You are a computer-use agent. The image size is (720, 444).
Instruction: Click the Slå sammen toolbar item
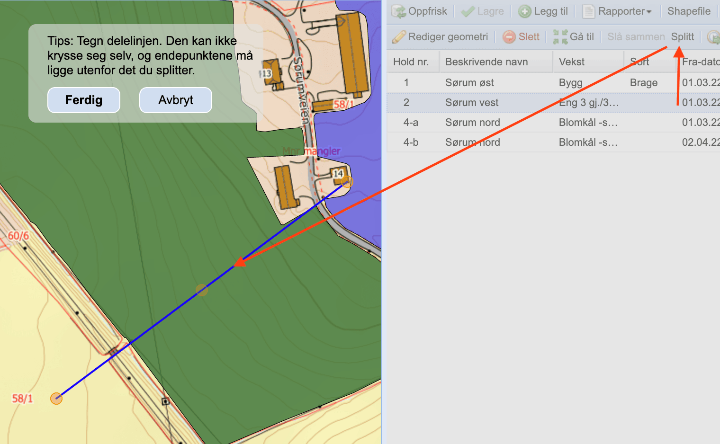point(636,37)
